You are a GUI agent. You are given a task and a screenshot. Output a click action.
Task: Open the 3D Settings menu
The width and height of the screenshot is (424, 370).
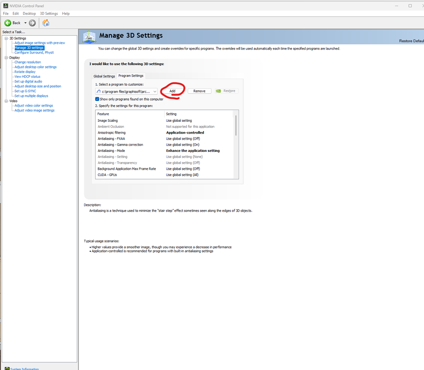point(49,14)
